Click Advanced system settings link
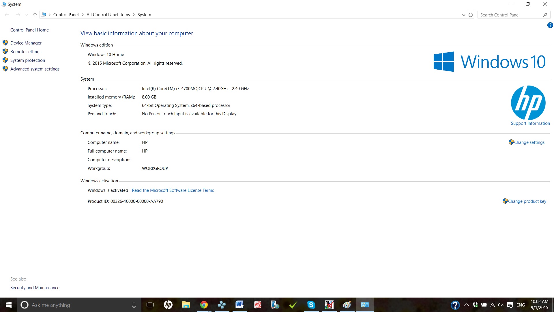Screen dimensions: 554x312 click(x=35, y=69)
